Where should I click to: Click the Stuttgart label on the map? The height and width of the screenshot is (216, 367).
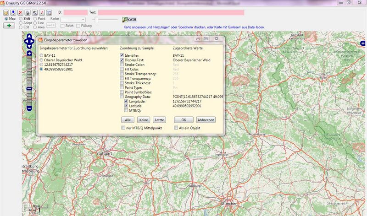tap(104, 153)
